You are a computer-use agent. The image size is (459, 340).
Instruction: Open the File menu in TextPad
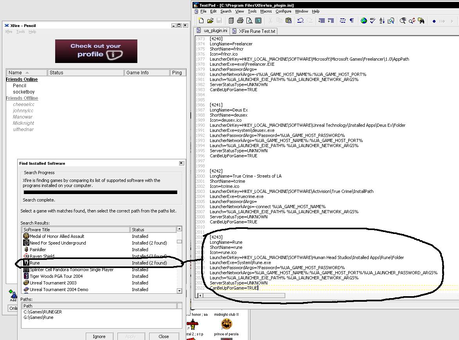click(x=203, y=11)
